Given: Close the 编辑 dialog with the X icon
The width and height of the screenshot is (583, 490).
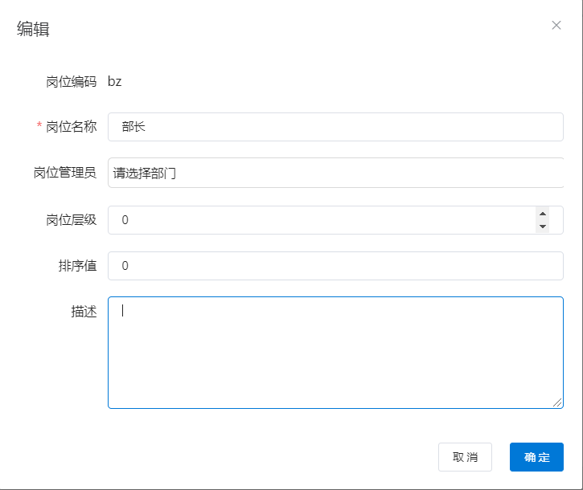Looking at the screenshot, I should [x=556, y=25].
